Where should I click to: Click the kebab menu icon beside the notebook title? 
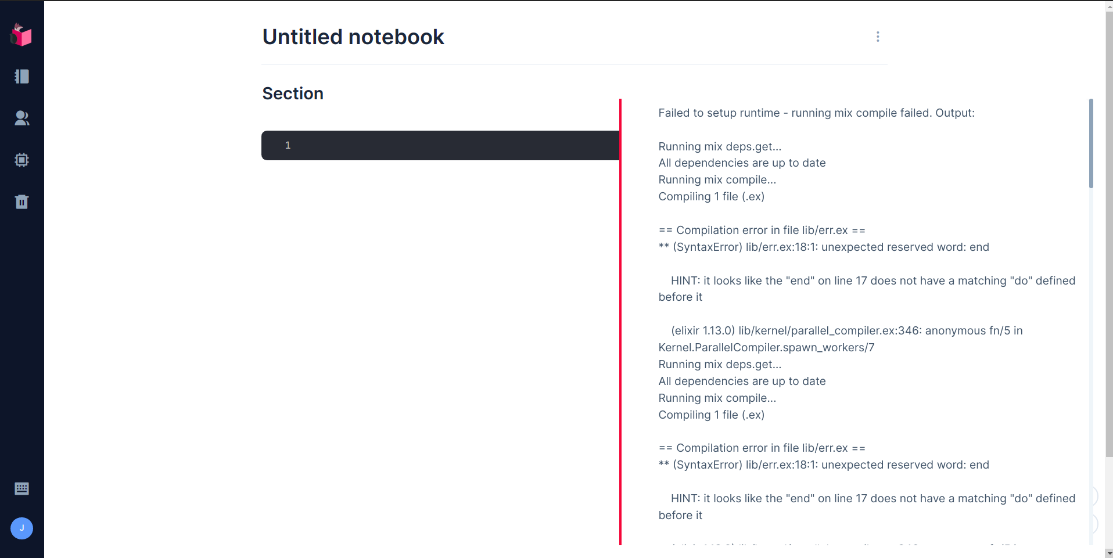point(877,36)
